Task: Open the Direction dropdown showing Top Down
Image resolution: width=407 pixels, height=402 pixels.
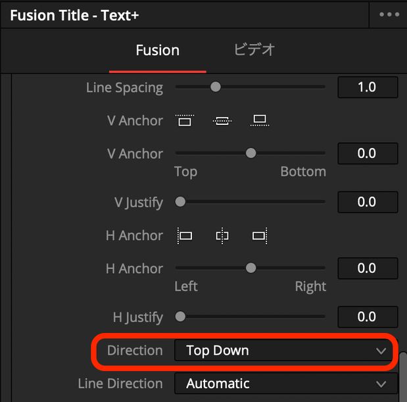Action: (283, 350)
